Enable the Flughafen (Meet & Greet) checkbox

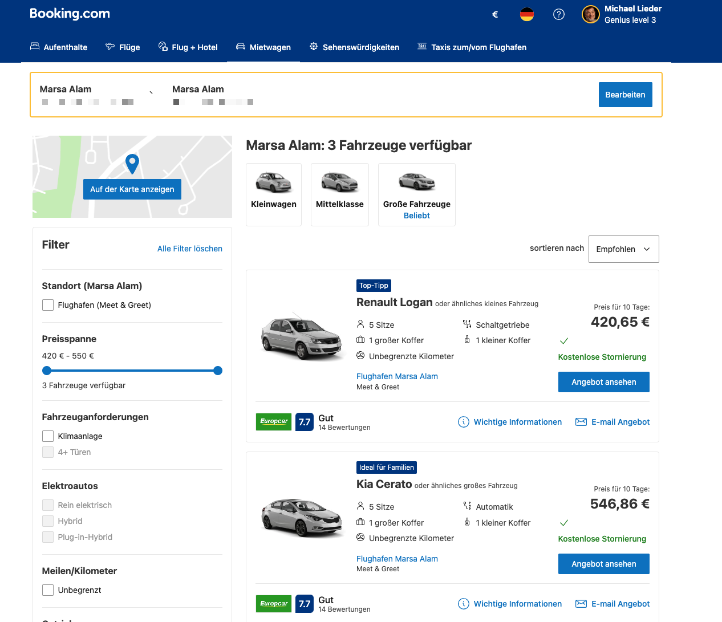click(x=48, y=305)
